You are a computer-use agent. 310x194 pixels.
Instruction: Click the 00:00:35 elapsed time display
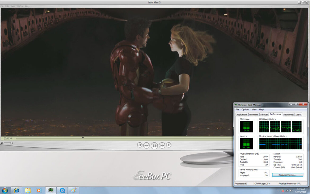8,139
